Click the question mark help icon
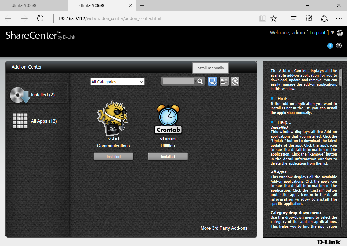This screenshot has height=246, width=347. pyautogui.click(x=339, y=46)
